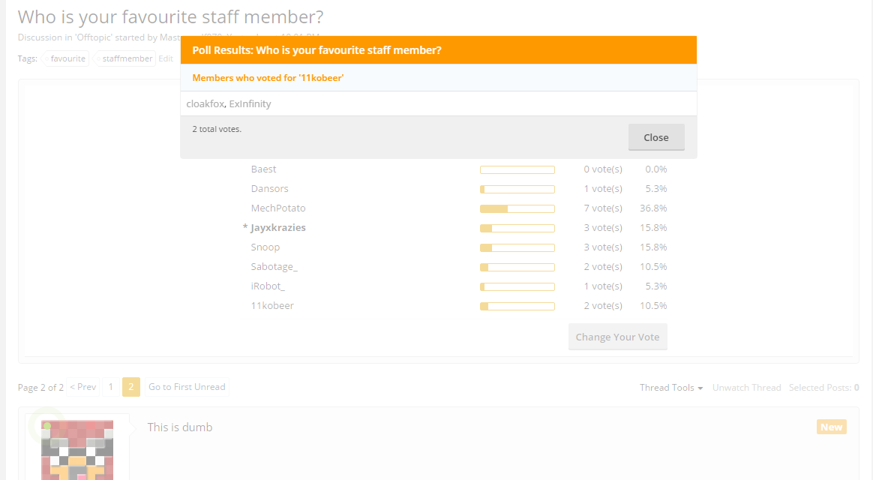Image resolution: width=873 pixels, height=480 pixels.
Task: Open the 'favourite' tag
Action: pyautogui.click(x=66, y=58)
